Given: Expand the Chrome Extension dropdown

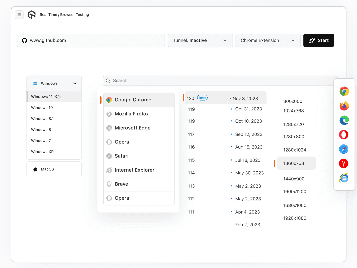Looking at the screenshot, I should tap(268, 40).
